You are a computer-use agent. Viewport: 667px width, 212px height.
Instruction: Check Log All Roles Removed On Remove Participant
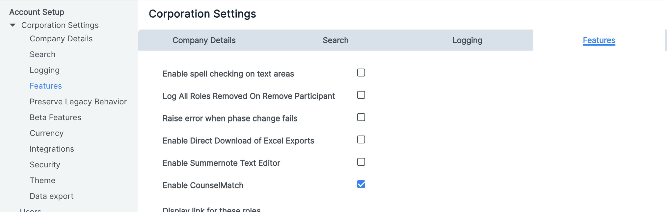361,95
